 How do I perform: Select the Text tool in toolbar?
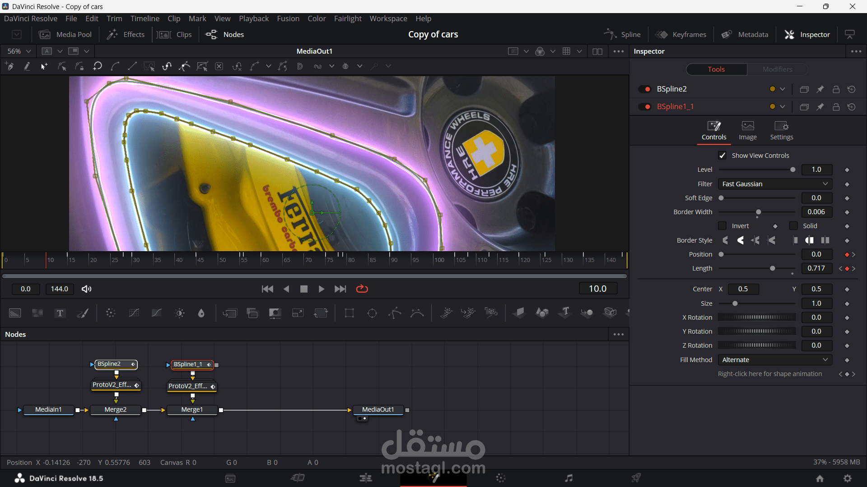pyautogui.click(x=60, y=313)
